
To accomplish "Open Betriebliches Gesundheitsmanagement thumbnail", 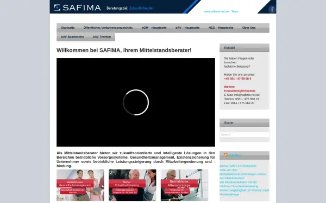I will click(80, 185).
